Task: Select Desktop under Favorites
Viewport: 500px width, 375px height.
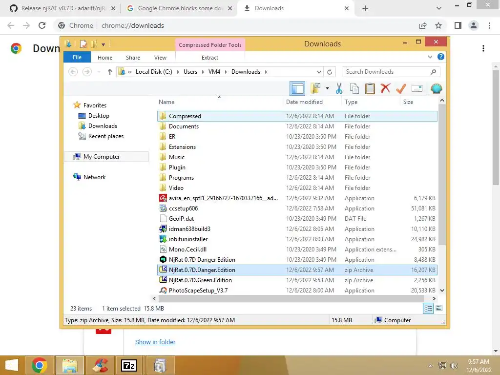Action: pos(99,116)
